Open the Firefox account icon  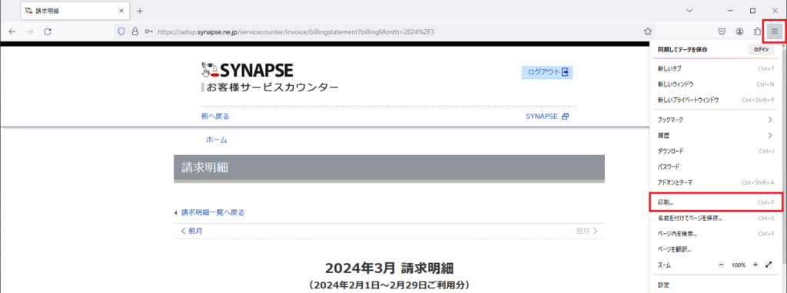tap(740, 31)
